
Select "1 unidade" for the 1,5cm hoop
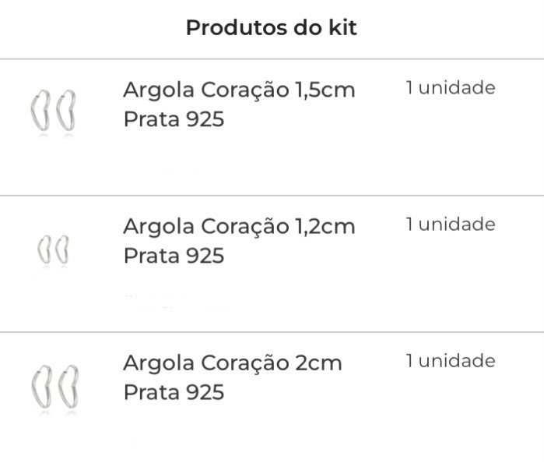pos(451,87)
